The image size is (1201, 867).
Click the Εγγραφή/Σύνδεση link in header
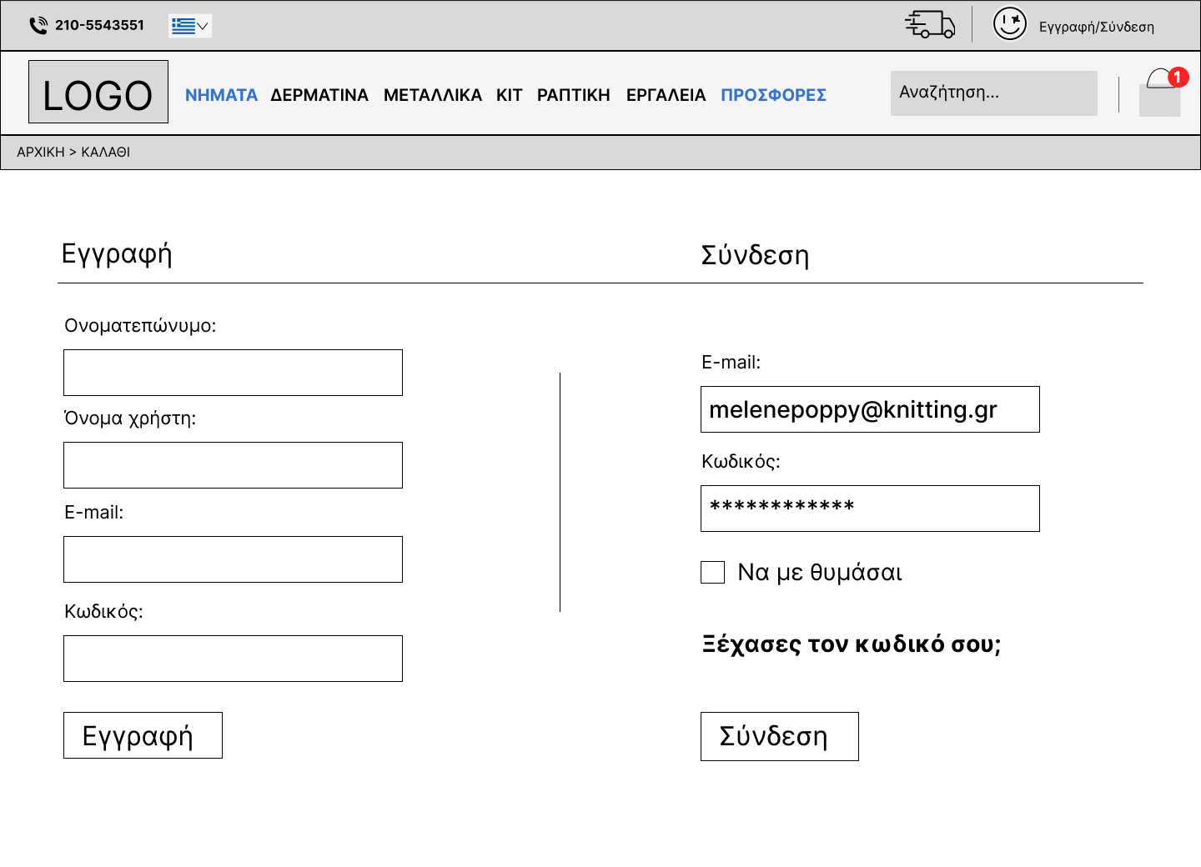(1096, 27)
